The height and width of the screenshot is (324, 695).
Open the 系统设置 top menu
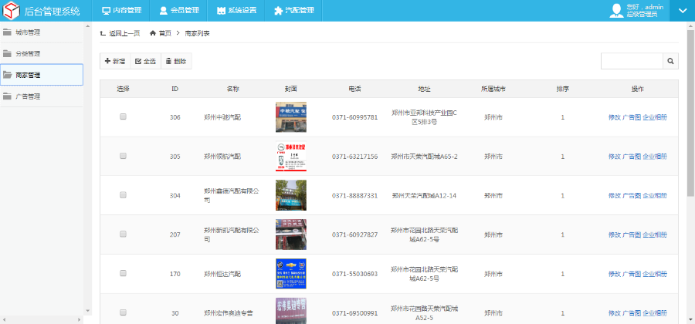[x=236, y=11]
